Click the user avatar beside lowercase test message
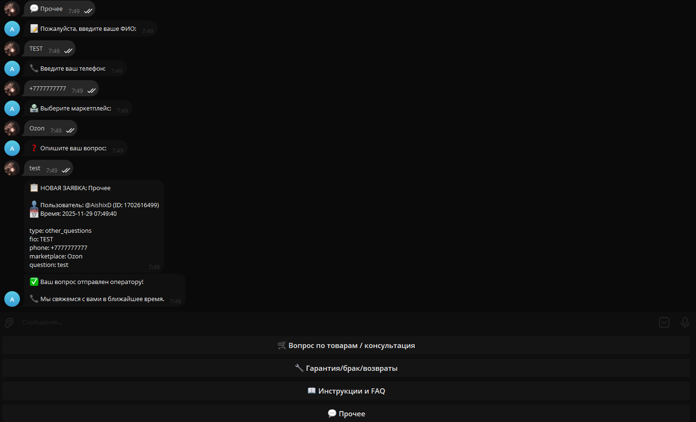The image size is (696, 422). click(x=12, y=168)
